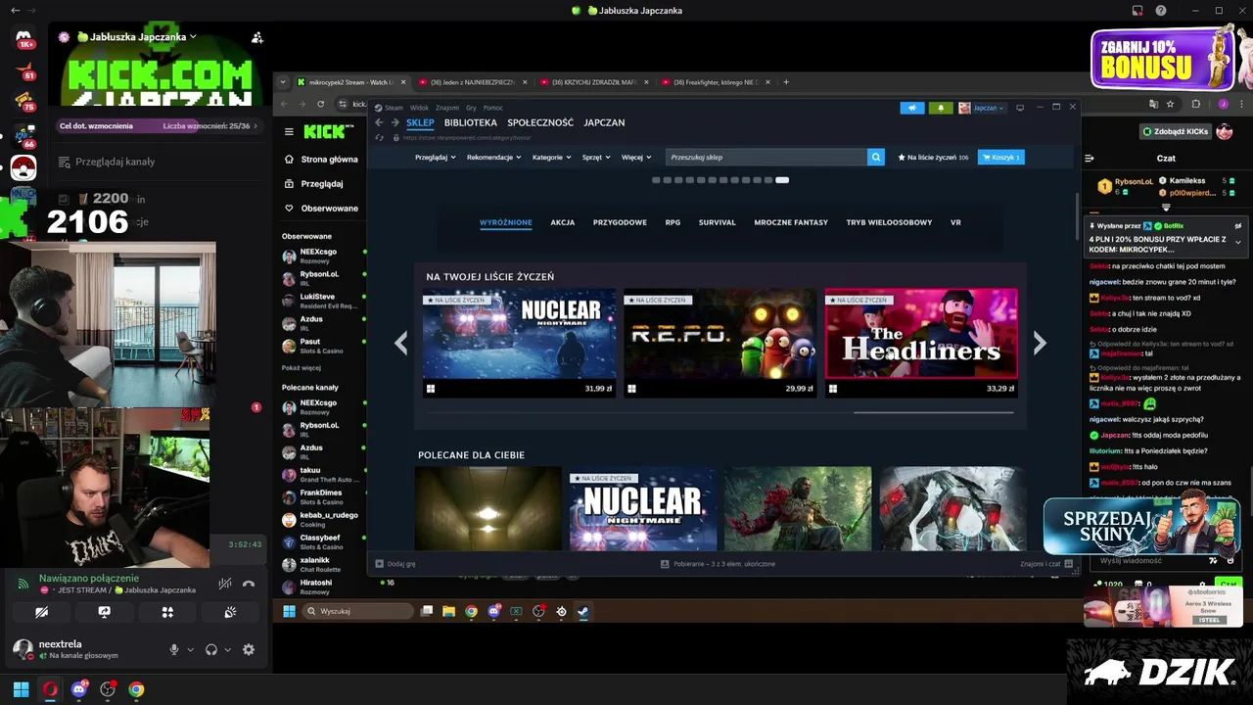Expand the pinned BotRix message chevron
Image resolution: width=1253 pixels, height=705 pixels.
[1238, 242]
